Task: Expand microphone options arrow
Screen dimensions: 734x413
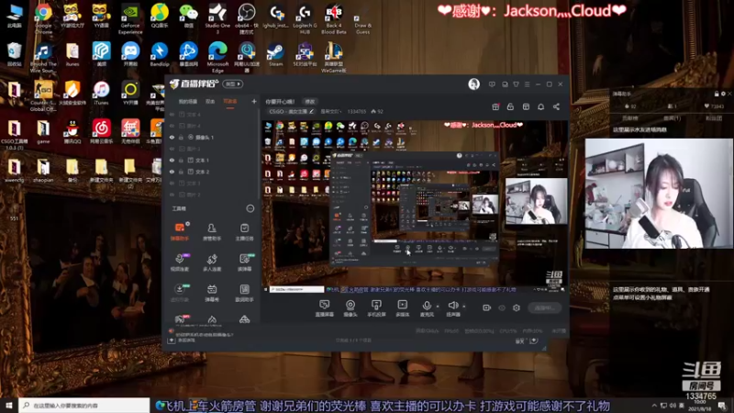Action: tap(438, 307)
